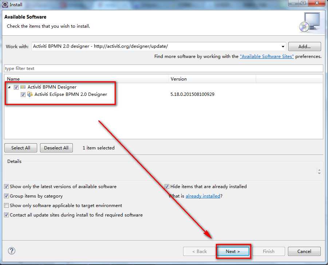Click the Deselect All button

(x=56, y=148)
